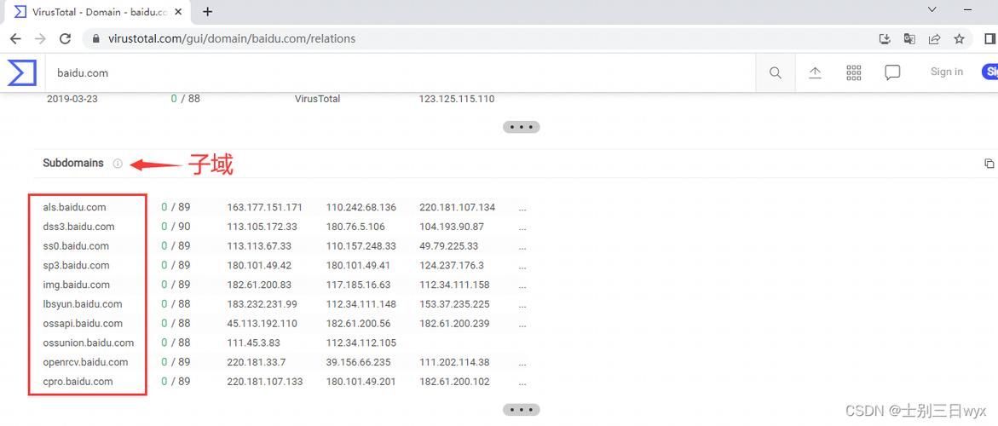Expand more IPs ellipsis in cpro.baidu.com row
This screenshot has width=998, height=426.
click(x=522, y=383)
